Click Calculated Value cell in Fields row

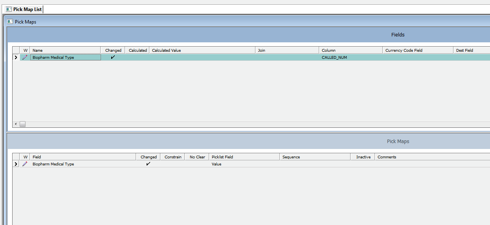pos(202,57)
